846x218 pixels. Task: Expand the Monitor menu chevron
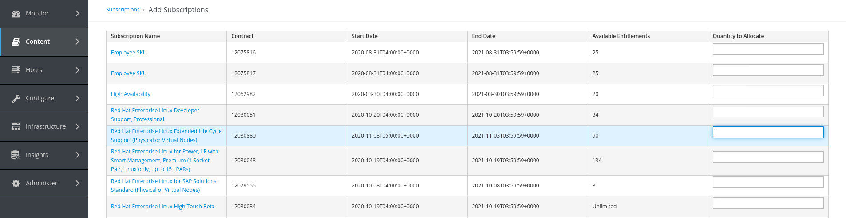coord(77,14)
